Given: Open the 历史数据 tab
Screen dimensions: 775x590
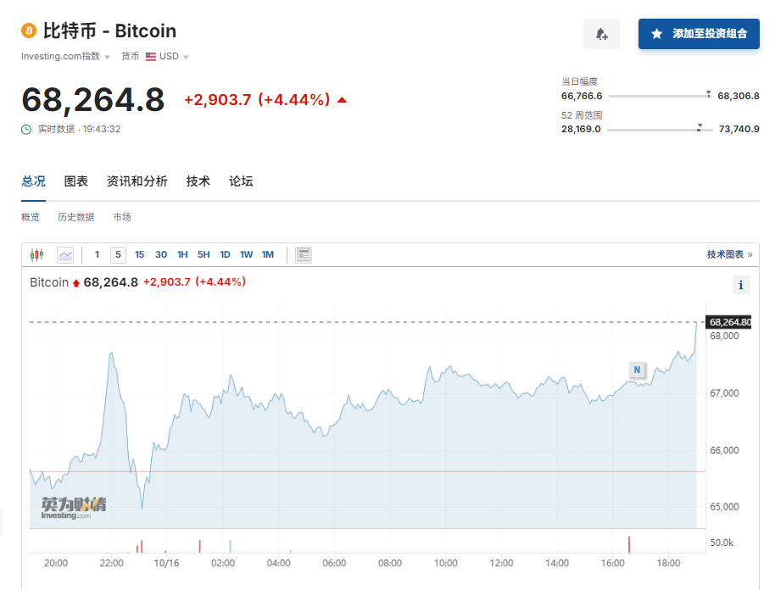Looking at the screenshot, I should 75,217.
